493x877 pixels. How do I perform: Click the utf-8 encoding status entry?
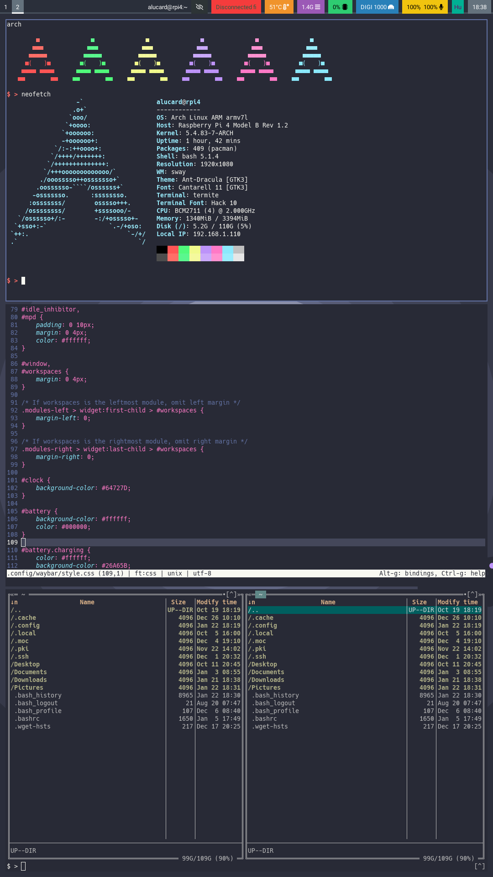click(x=202, y=573)
